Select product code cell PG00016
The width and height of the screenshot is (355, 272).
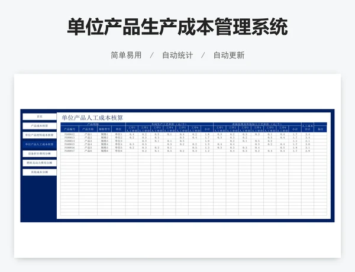coord(70,148)
